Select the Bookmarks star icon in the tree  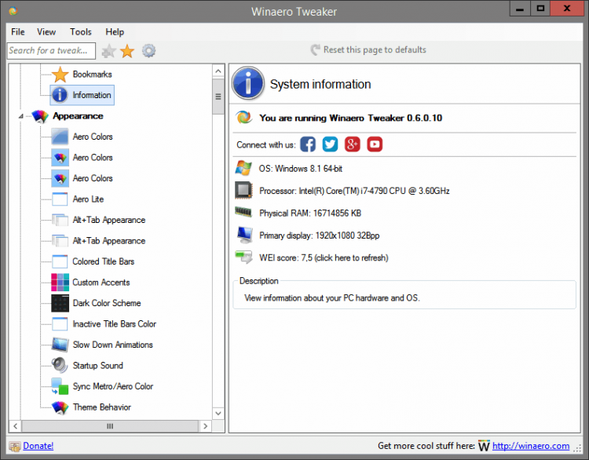tap(60, 75)
